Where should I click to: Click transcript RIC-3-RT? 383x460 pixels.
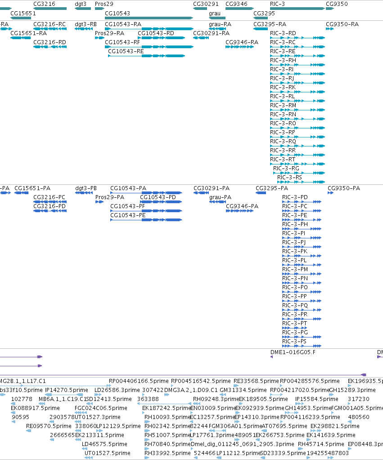(283, 159)
